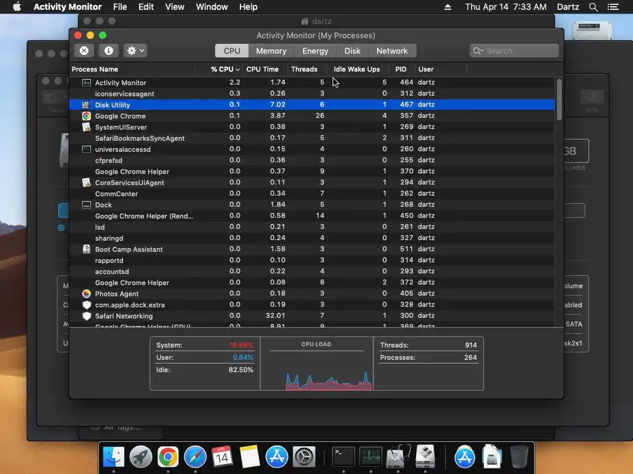Open the process Inspect info button

click(x=108, y=51)
